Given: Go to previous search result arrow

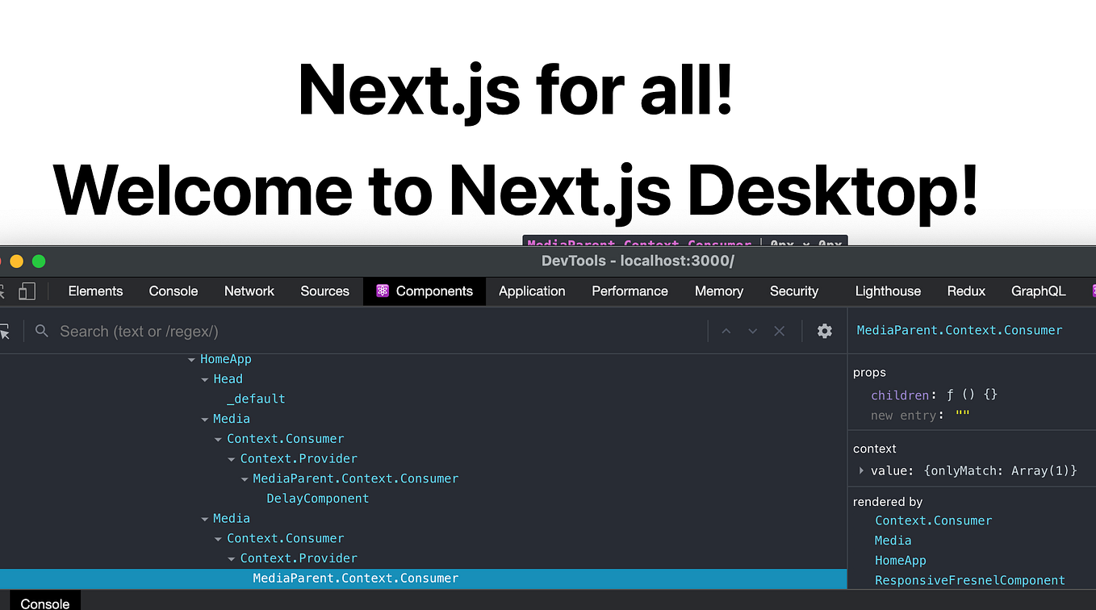Looking at the screenshot, I should pos(726,331).
